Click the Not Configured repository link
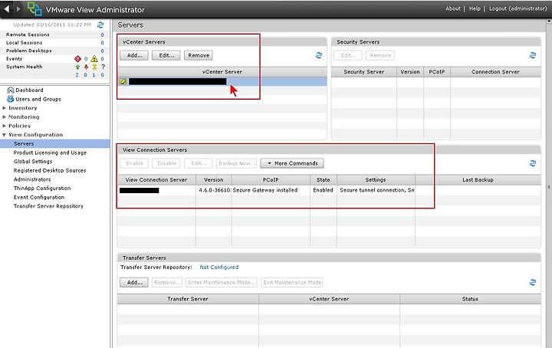 (x=219, y=267)
